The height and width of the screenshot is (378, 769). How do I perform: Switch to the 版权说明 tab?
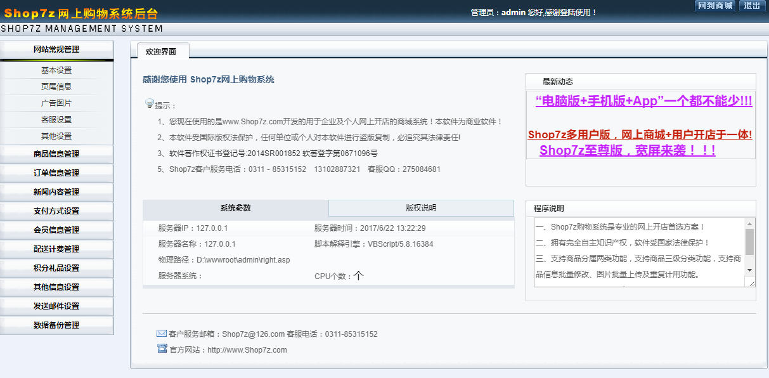tap(421, 208)
